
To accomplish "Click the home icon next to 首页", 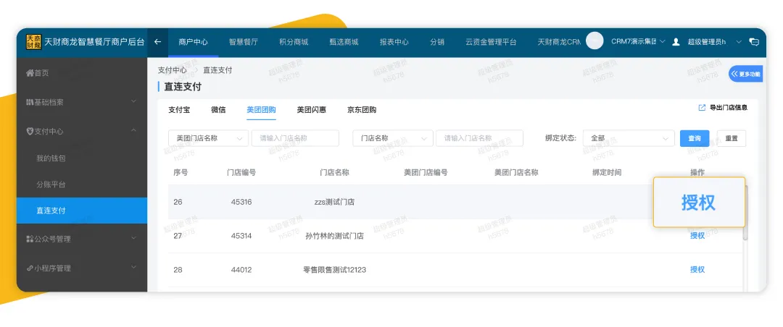I will [30, 73].
